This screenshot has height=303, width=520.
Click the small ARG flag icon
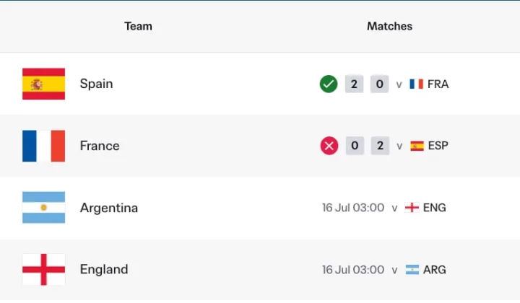412,270
